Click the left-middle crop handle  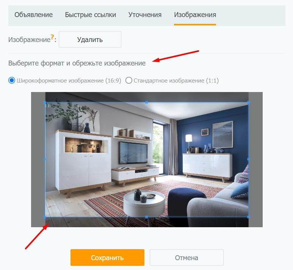pyautogui.click(x=45, y=159)
